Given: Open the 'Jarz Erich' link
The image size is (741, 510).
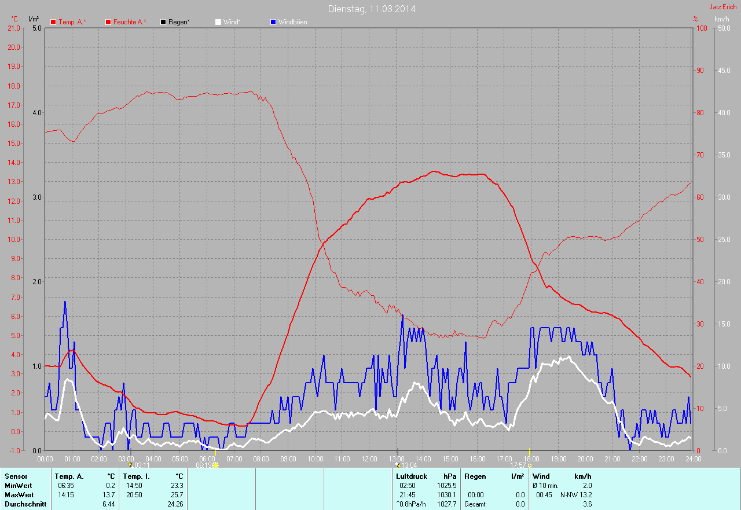Looking at the screenshot, I should (x=723, y=7).
